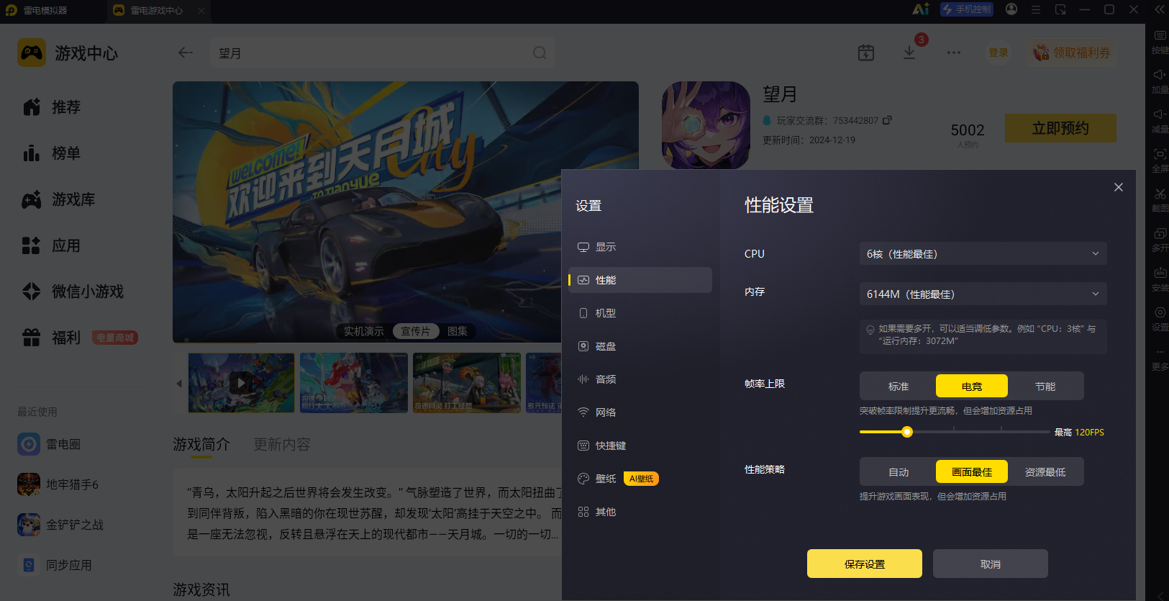Open 游戏库 game library
This screenshot has width=1169, height=601.
click(59, 199)
